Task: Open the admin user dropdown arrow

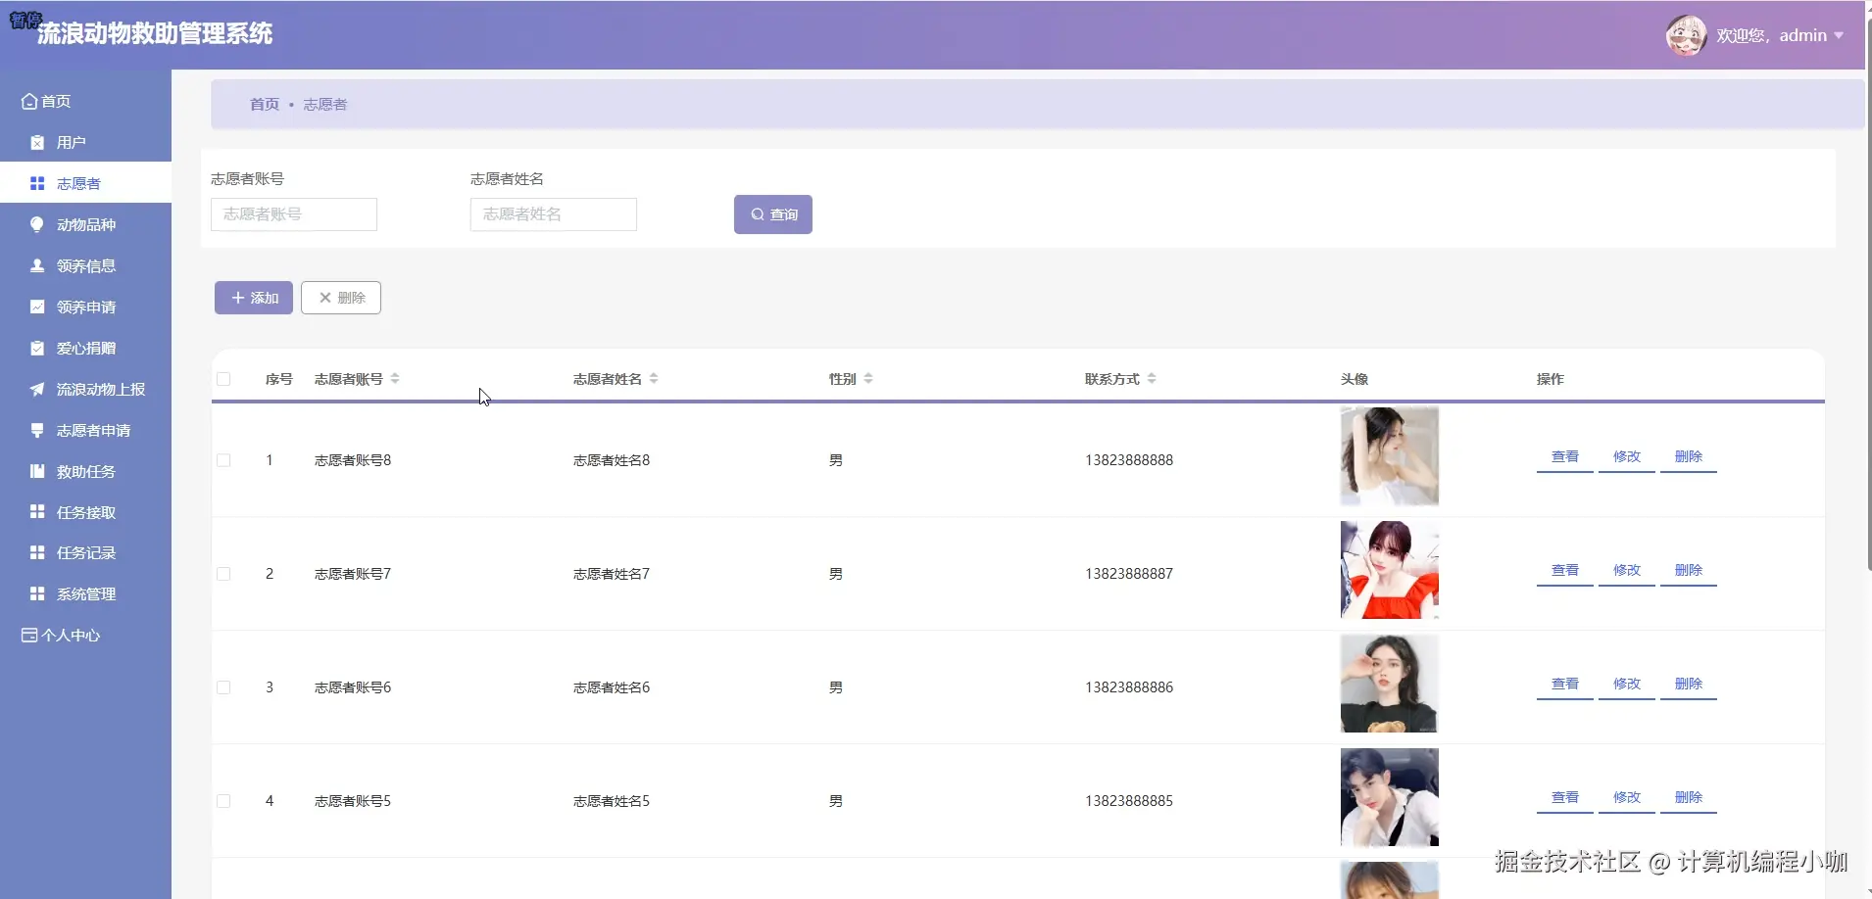Action: tap(1839, 36)
